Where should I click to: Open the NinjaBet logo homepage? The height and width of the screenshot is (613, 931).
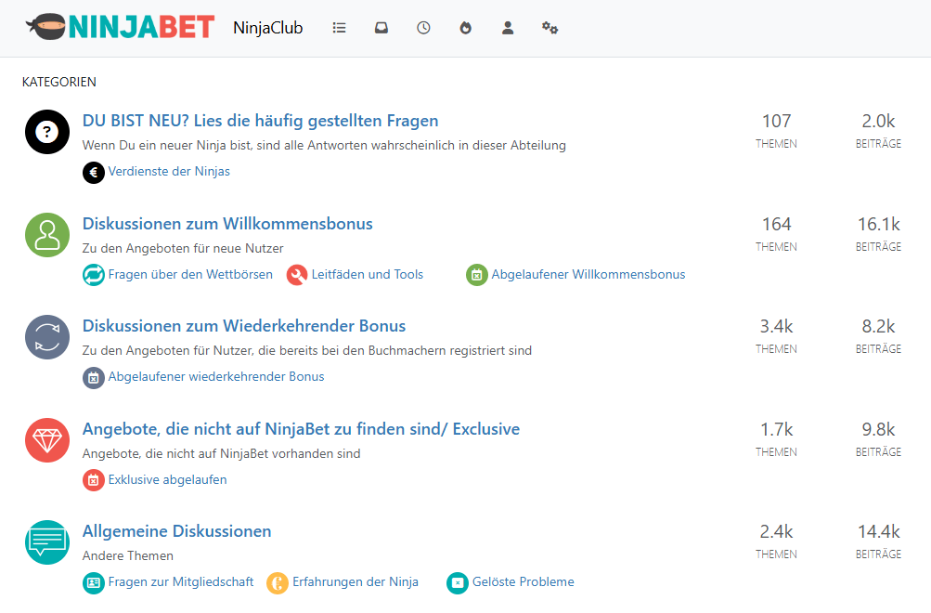(x=120, y=27)
